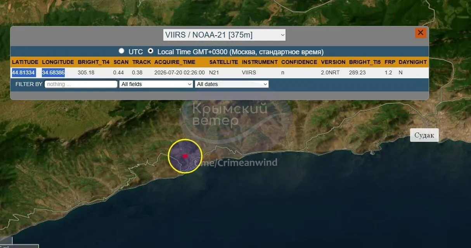The image size is (471, 248).
Task: Click the lowercase n confidence cell
Action: pos(283,72)
